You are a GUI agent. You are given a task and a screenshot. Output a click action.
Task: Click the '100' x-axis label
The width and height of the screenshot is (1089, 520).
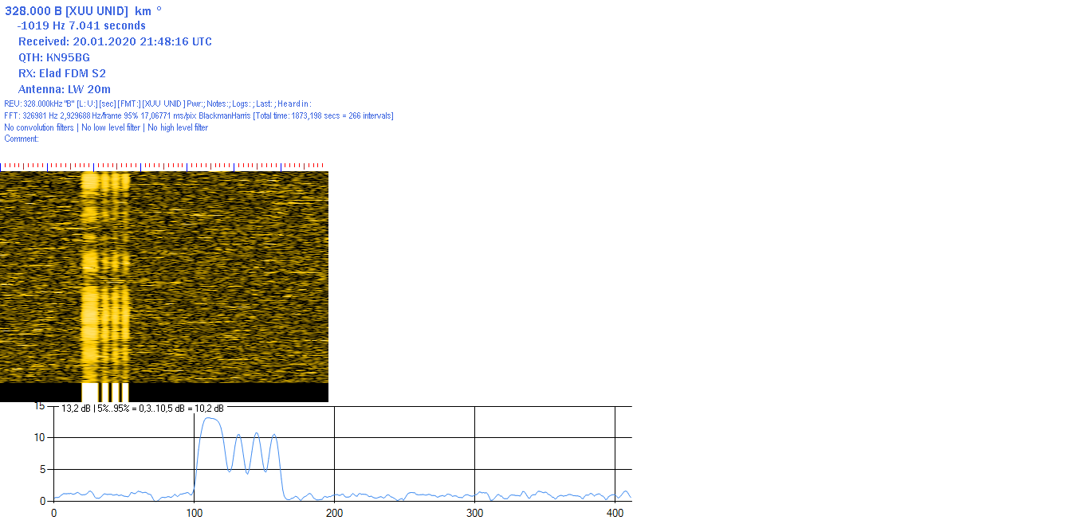pyautogui.click(x=194, y=513)
